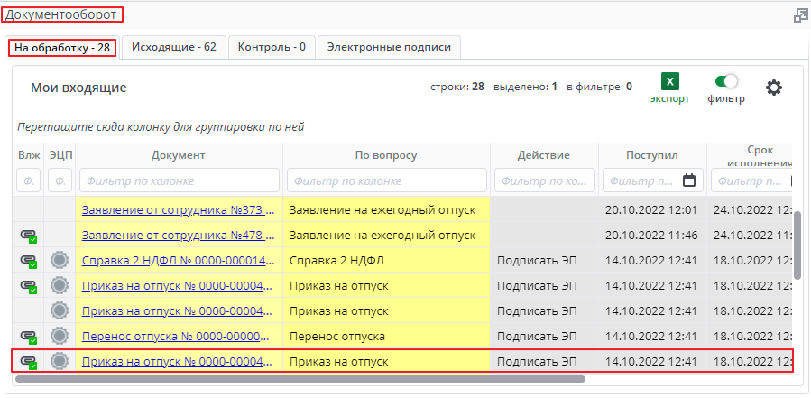Click the ЭЦП icon of the Приказ row without an attachment

(x=60, y=310)
